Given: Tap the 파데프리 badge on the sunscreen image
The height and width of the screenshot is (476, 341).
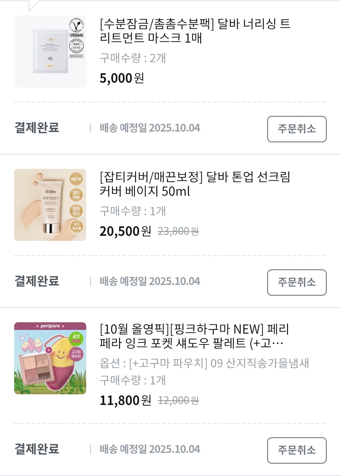Looking at the screenshot, I should (76, 211).
